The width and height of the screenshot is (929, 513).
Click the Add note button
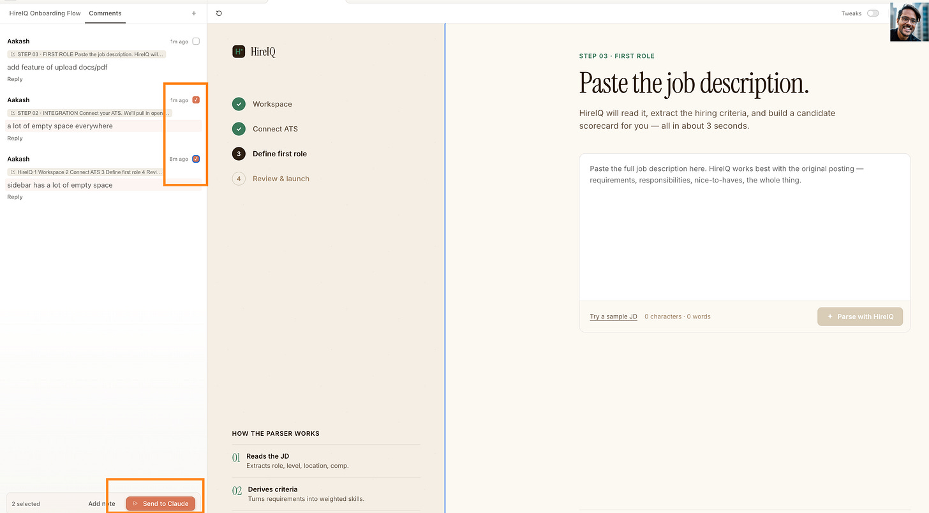pyautogui.click(x=102, y=503)
